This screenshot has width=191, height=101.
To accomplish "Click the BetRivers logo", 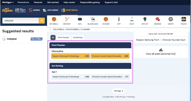I will [x=8, y=10].
